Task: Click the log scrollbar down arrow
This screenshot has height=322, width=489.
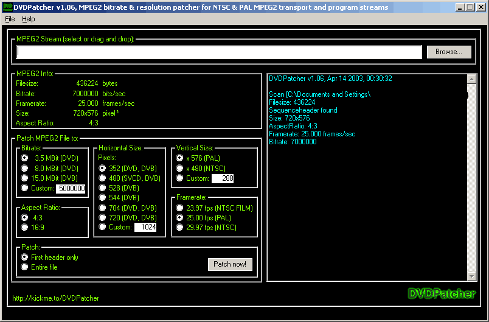Action: point(471,276)
